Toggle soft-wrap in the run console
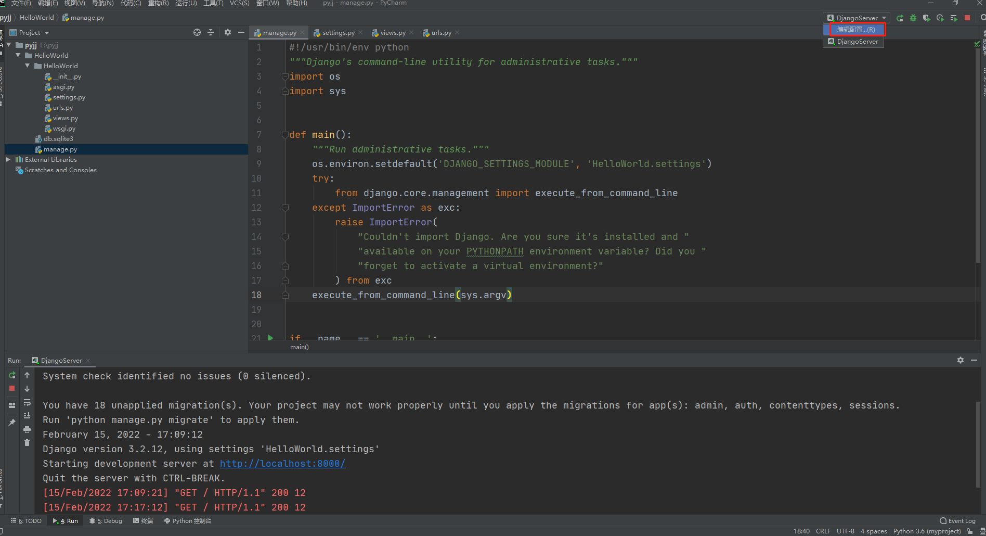 [27, 402]
